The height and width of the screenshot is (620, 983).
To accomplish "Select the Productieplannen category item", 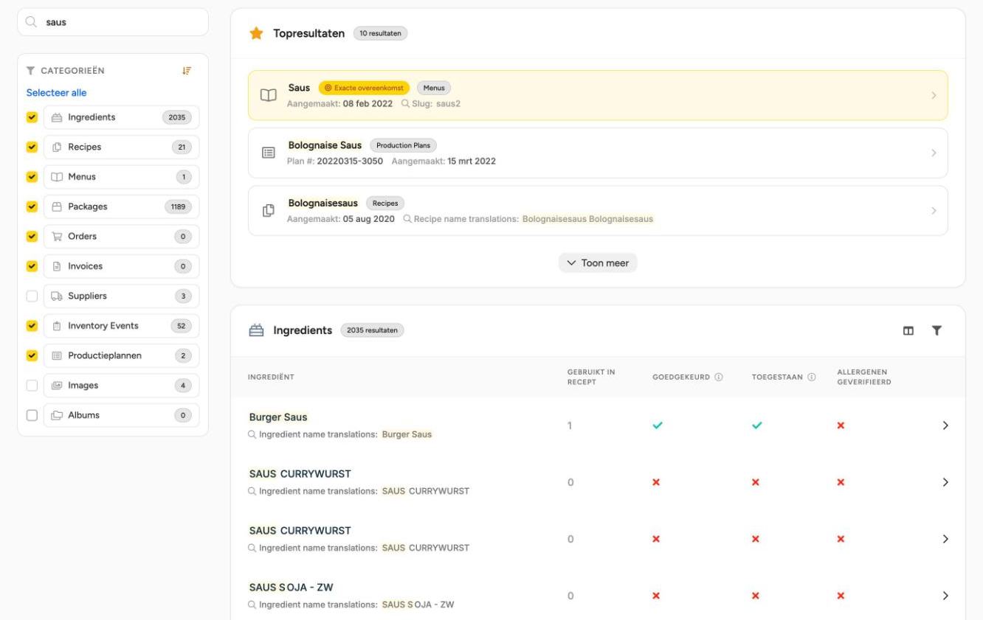I will (122, 355).
